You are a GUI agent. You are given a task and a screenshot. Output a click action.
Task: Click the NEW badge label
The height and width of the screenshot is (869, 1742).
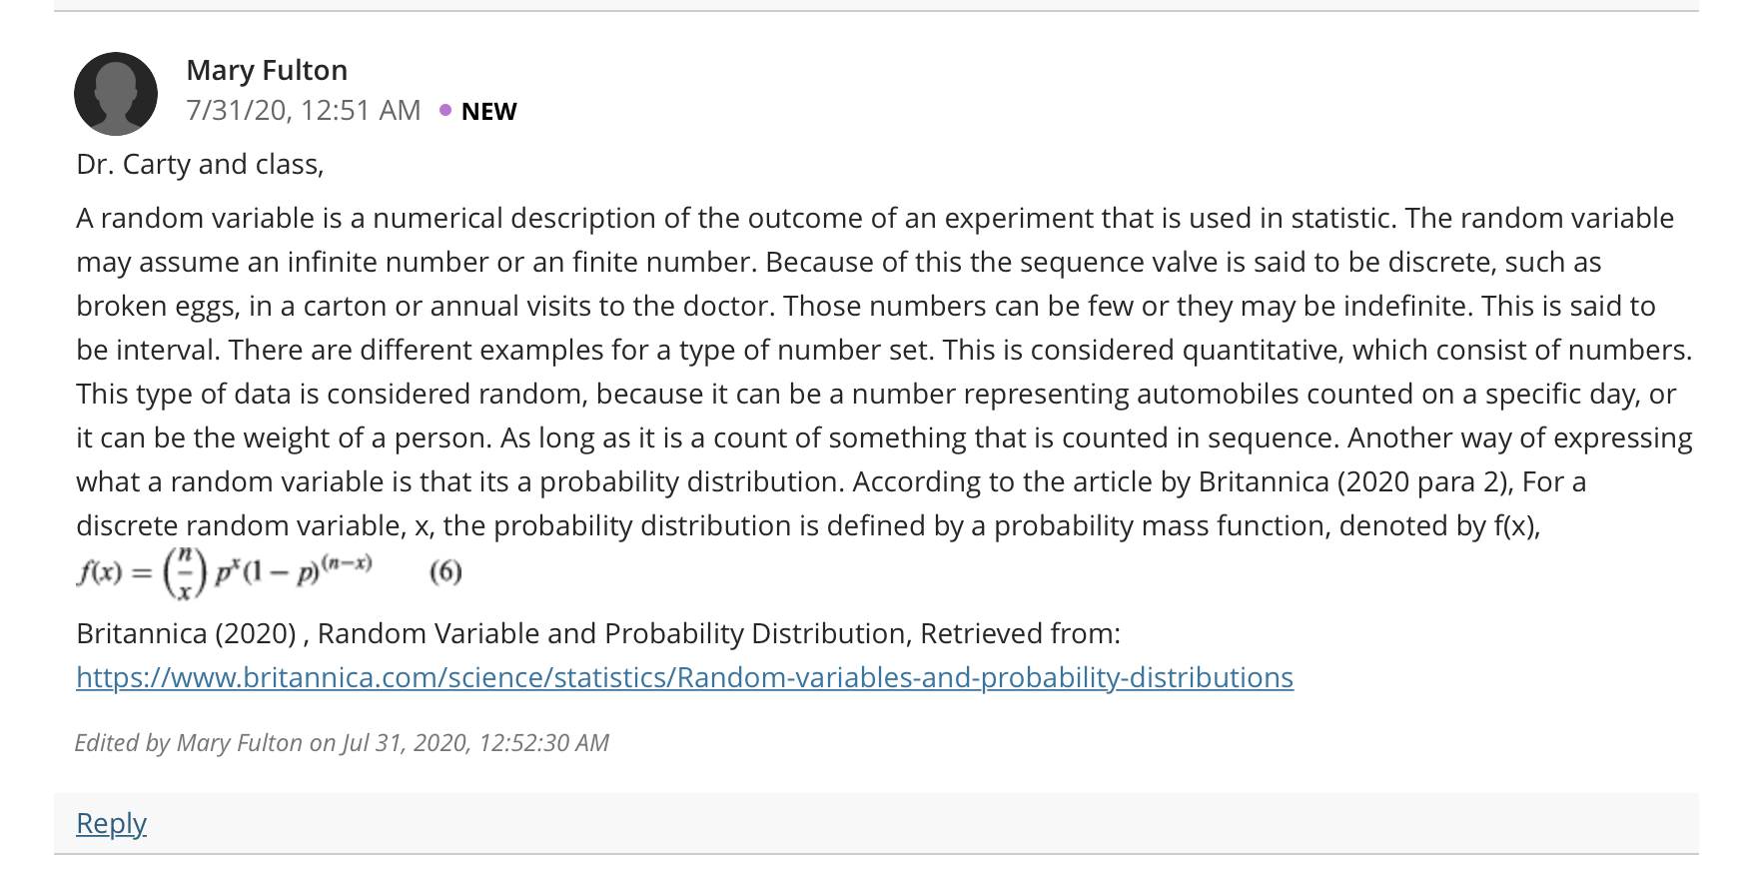[488, 111]
